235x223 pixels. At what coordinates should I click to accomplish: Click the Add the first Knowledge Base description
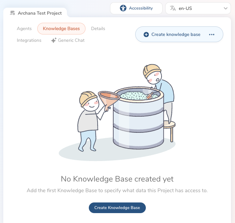click(x=117, y=191)
